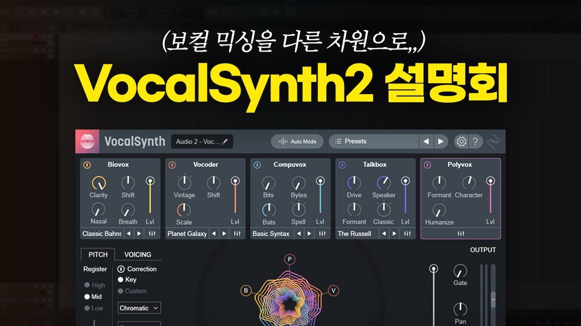Switch to the PITCH tab
Screen dimensions: 581x326
98,254
